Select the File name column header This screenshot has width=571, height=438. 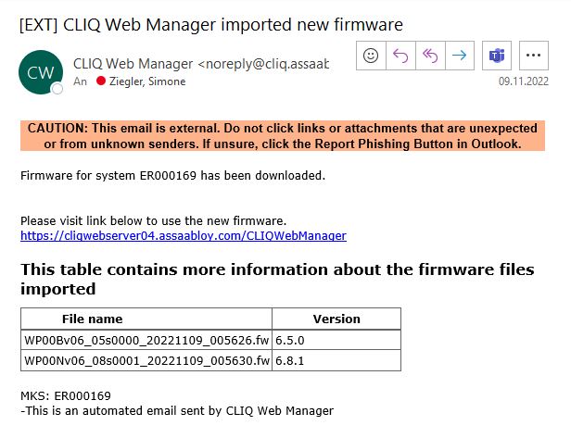point(146,319)
